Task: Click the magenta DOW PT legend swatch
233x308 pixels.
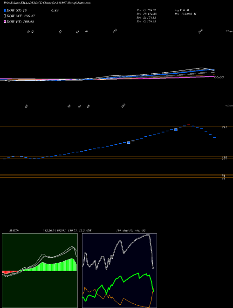Action: pos(5,21)
